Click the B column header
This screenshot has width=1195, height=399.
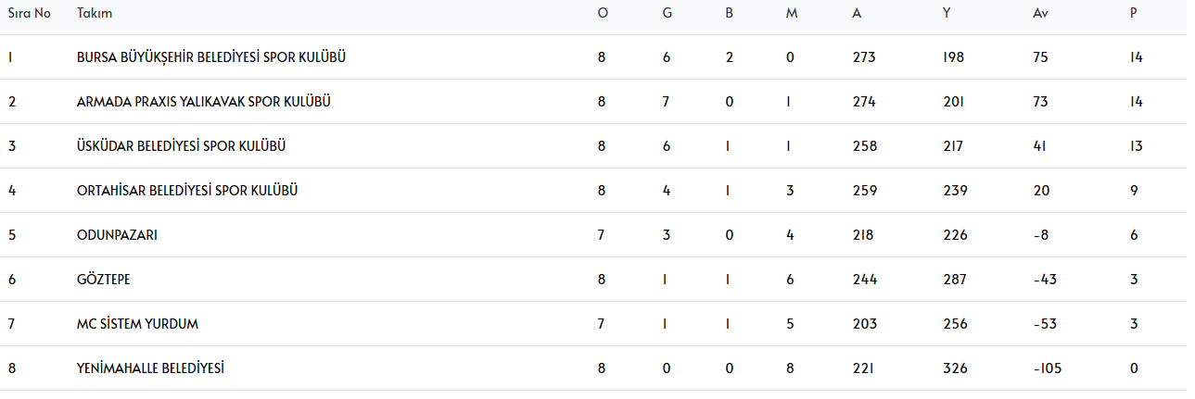pos(730,14)
